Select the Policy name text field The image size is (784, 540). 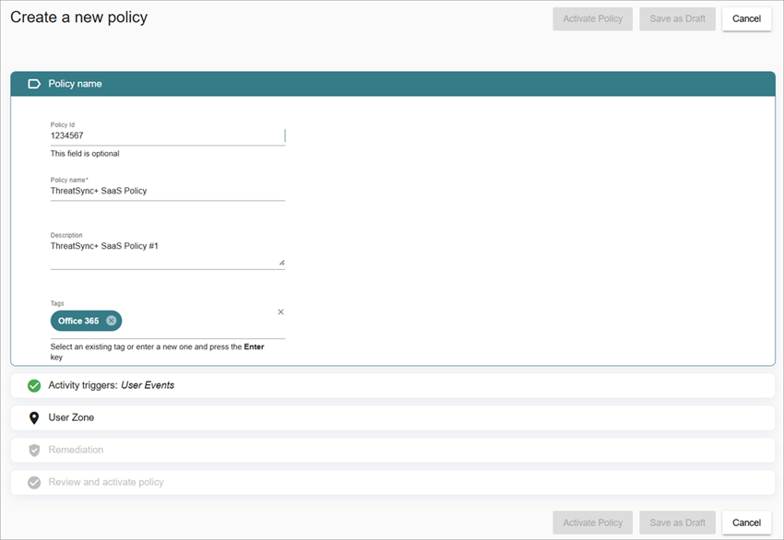click(166, 190)
